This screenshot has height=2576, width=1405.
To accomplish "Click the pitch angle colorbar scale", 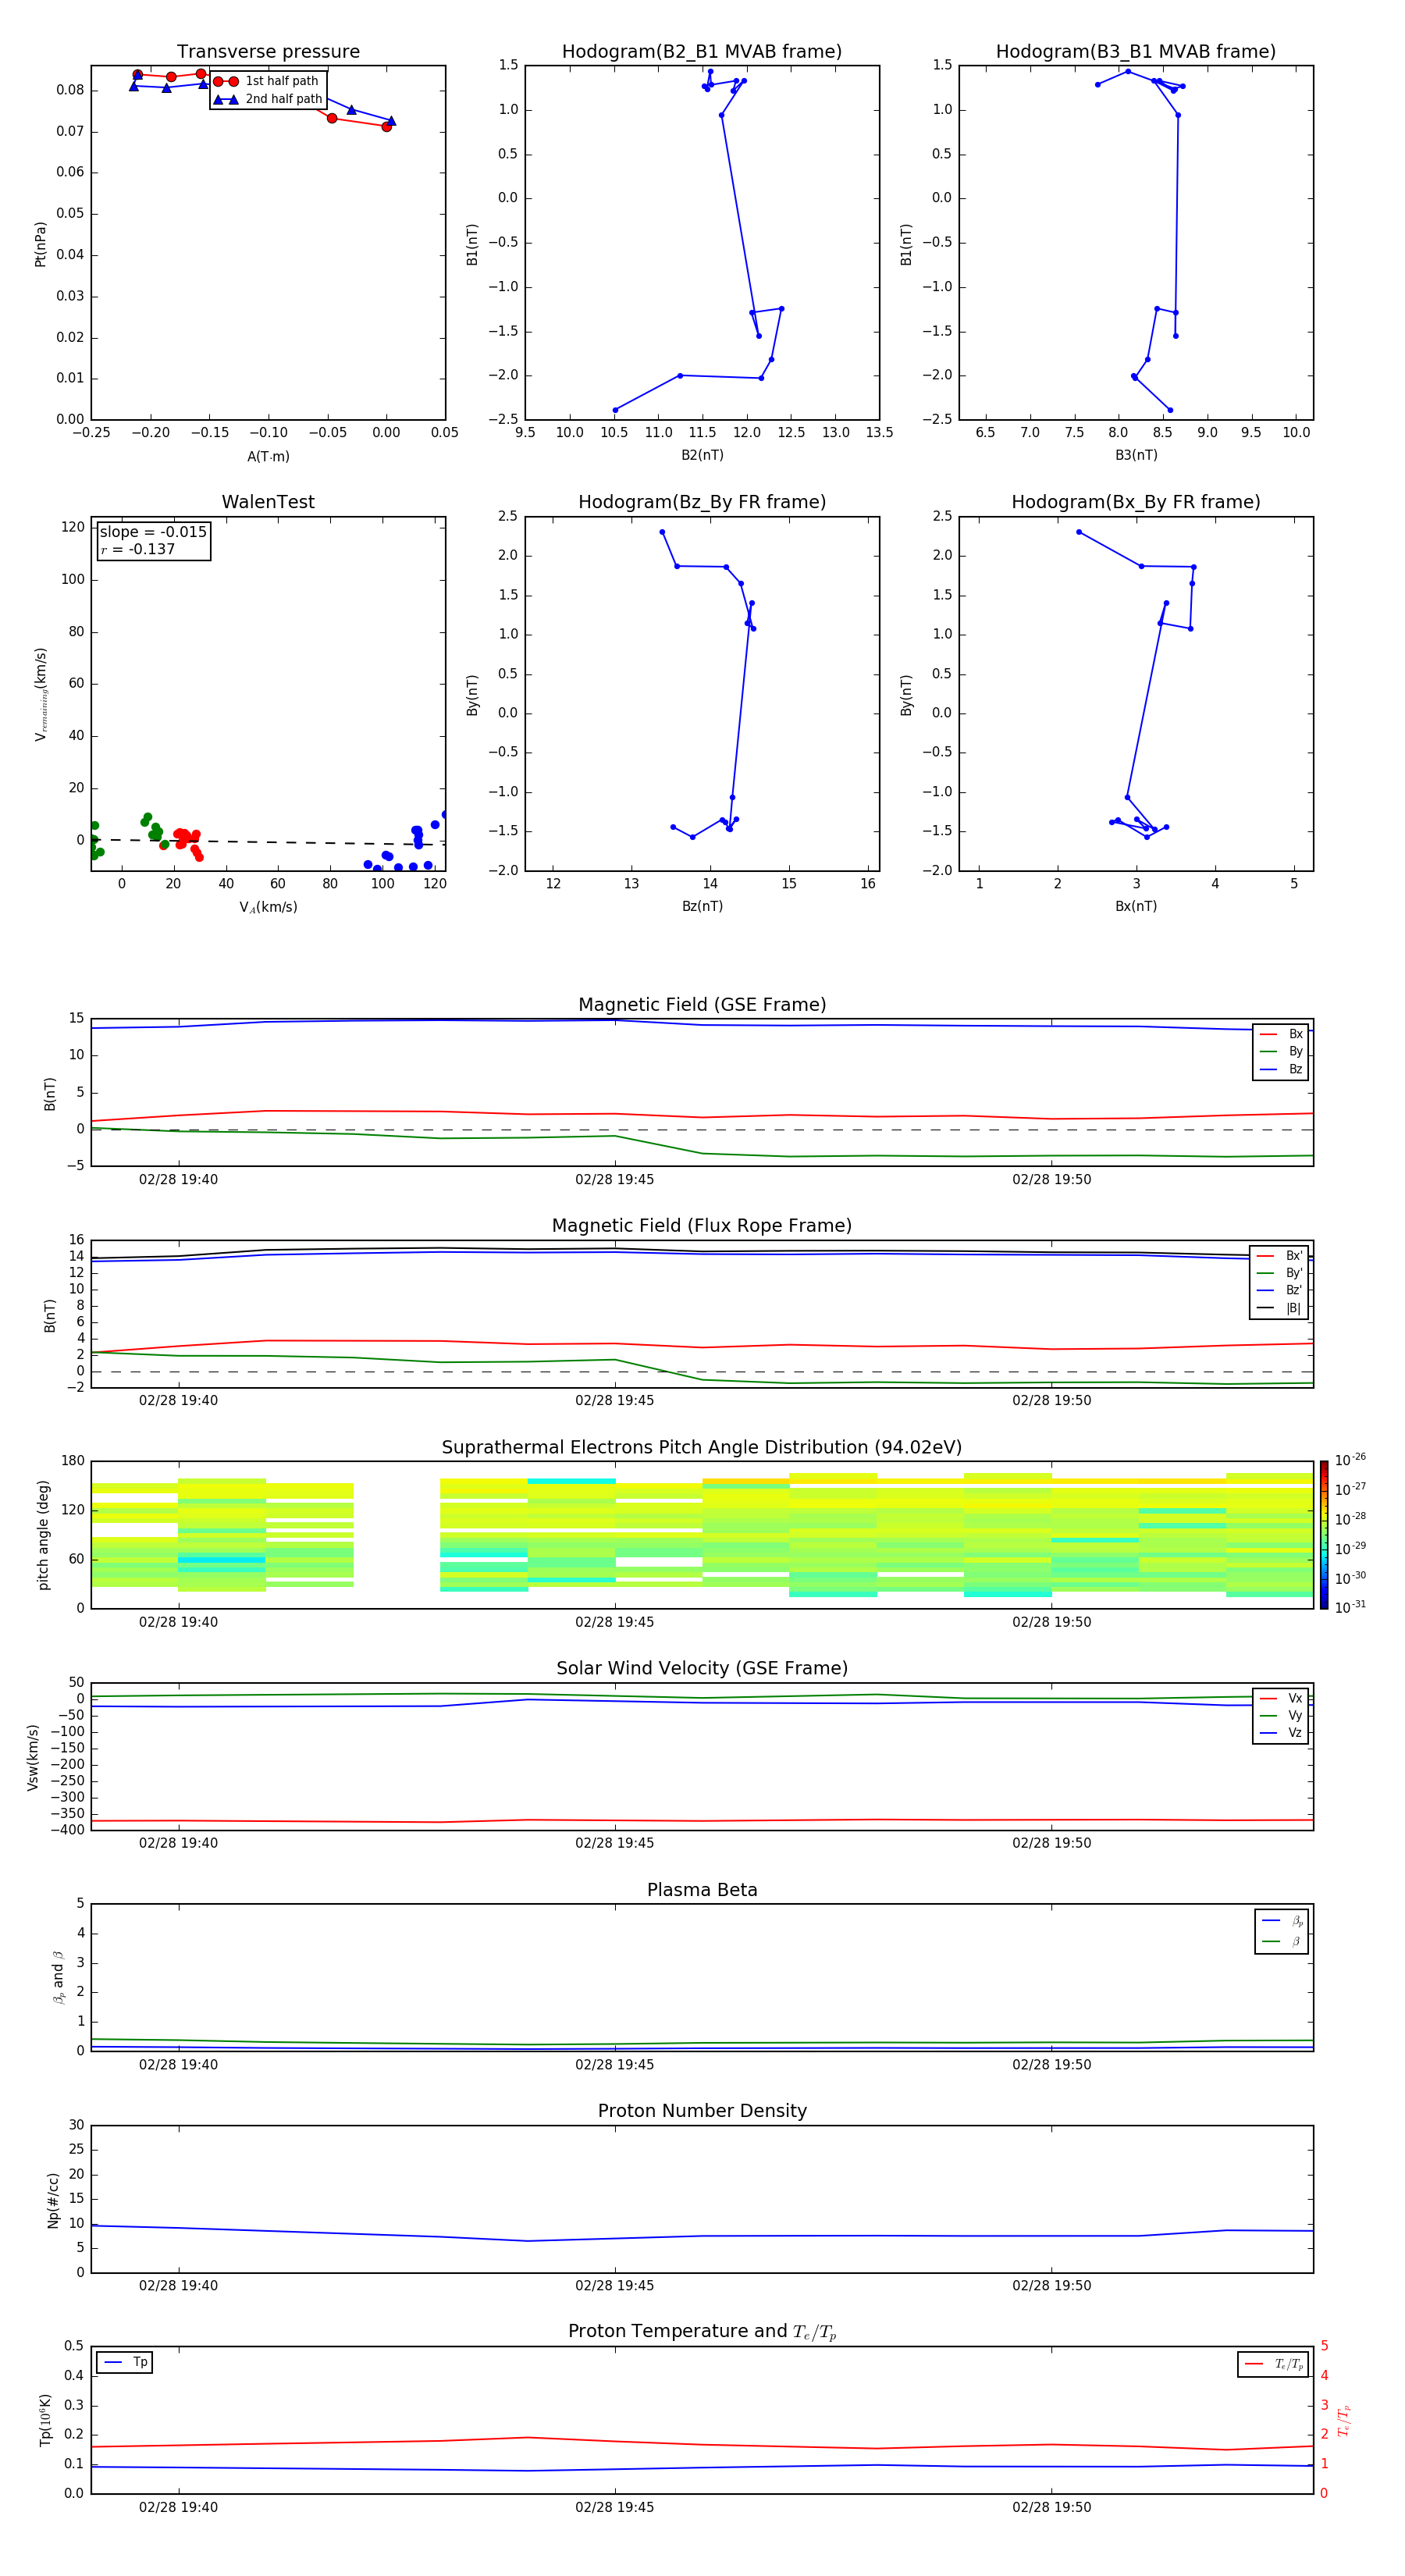I will tap(1324, 1535).
